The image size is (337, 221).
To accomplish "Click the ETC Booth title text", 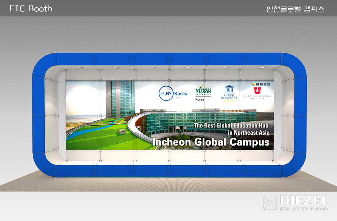I will pos(31,9).
